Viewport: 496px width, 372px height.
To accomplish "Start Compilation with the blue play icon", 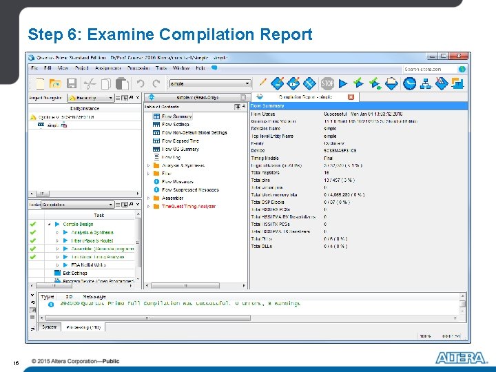I will point(342,83).
